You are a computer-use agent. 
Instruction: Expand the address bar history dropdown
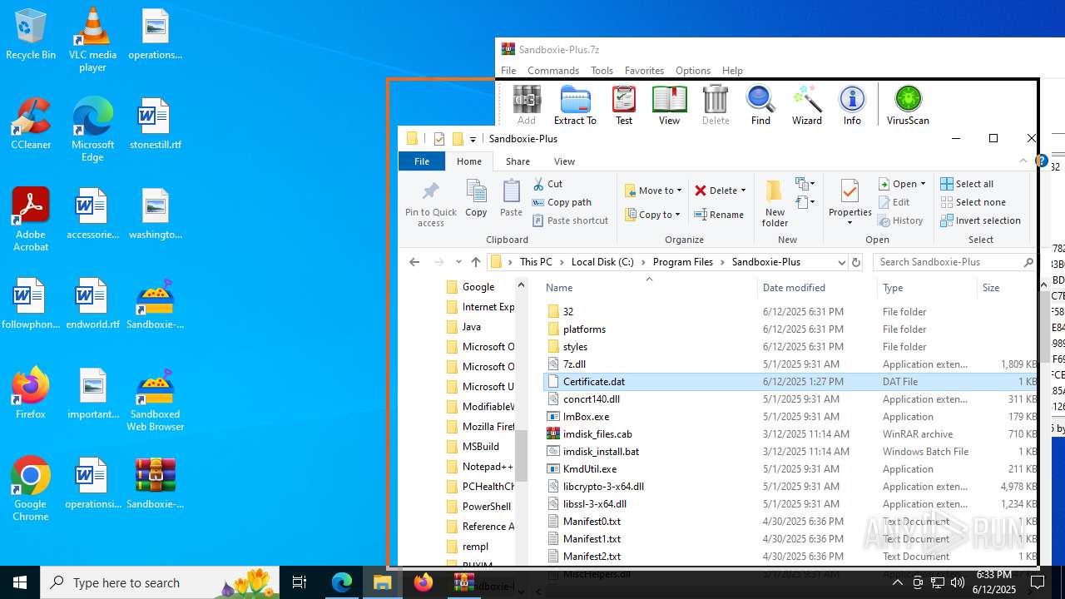(841, 262)
